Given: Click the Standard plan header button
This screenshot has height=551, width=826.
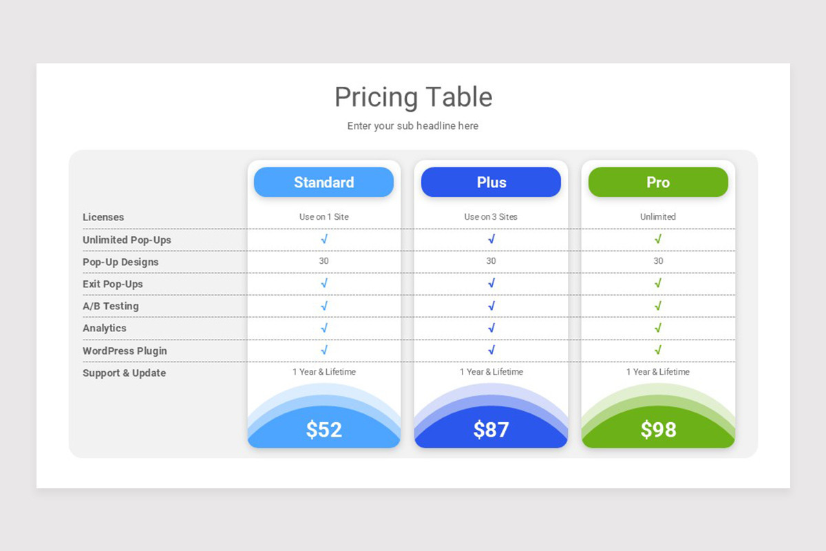Looking at the screenshot, I should pos(324,182).
